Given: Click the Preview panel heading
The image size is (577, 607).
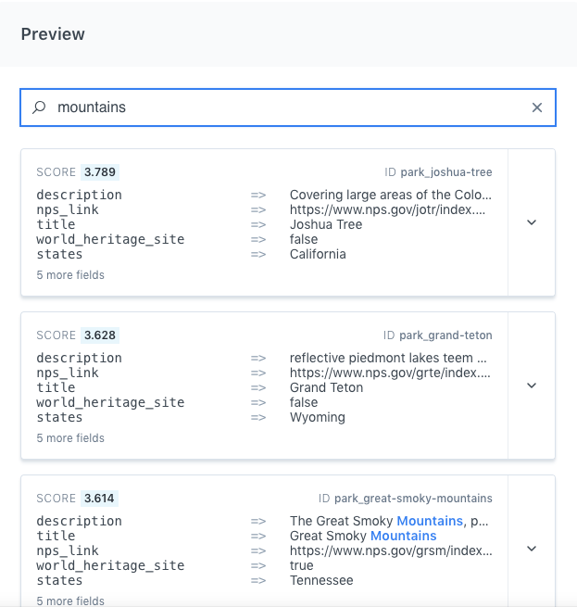Looking at the screenshot, I should (x=53, y=34).
